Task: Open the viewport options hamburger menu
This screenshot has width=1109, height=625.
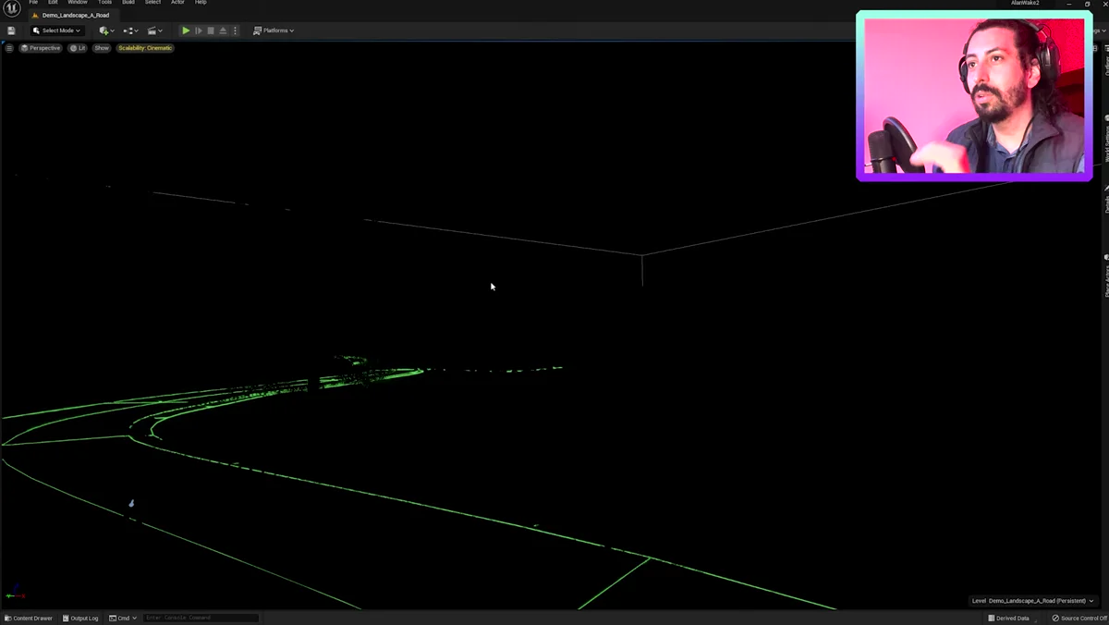Action: pyautogui.click(x=9, y=48)
